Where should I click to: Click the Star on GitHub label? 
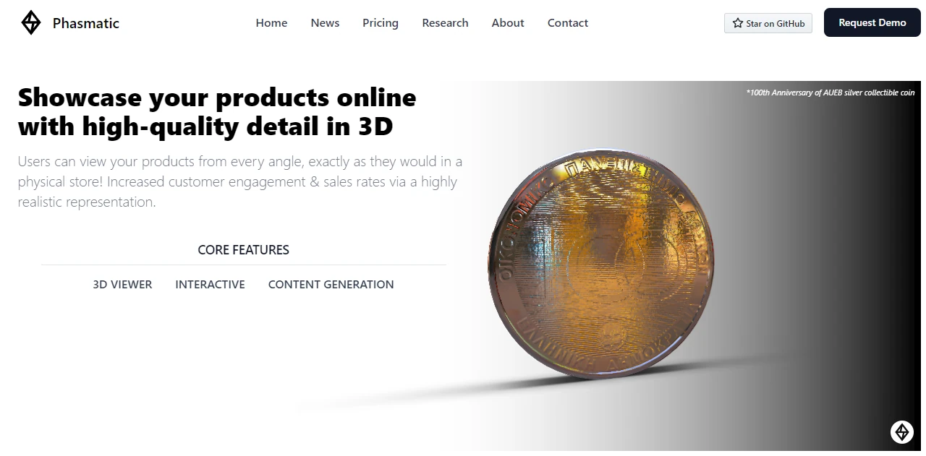(775, 24)
